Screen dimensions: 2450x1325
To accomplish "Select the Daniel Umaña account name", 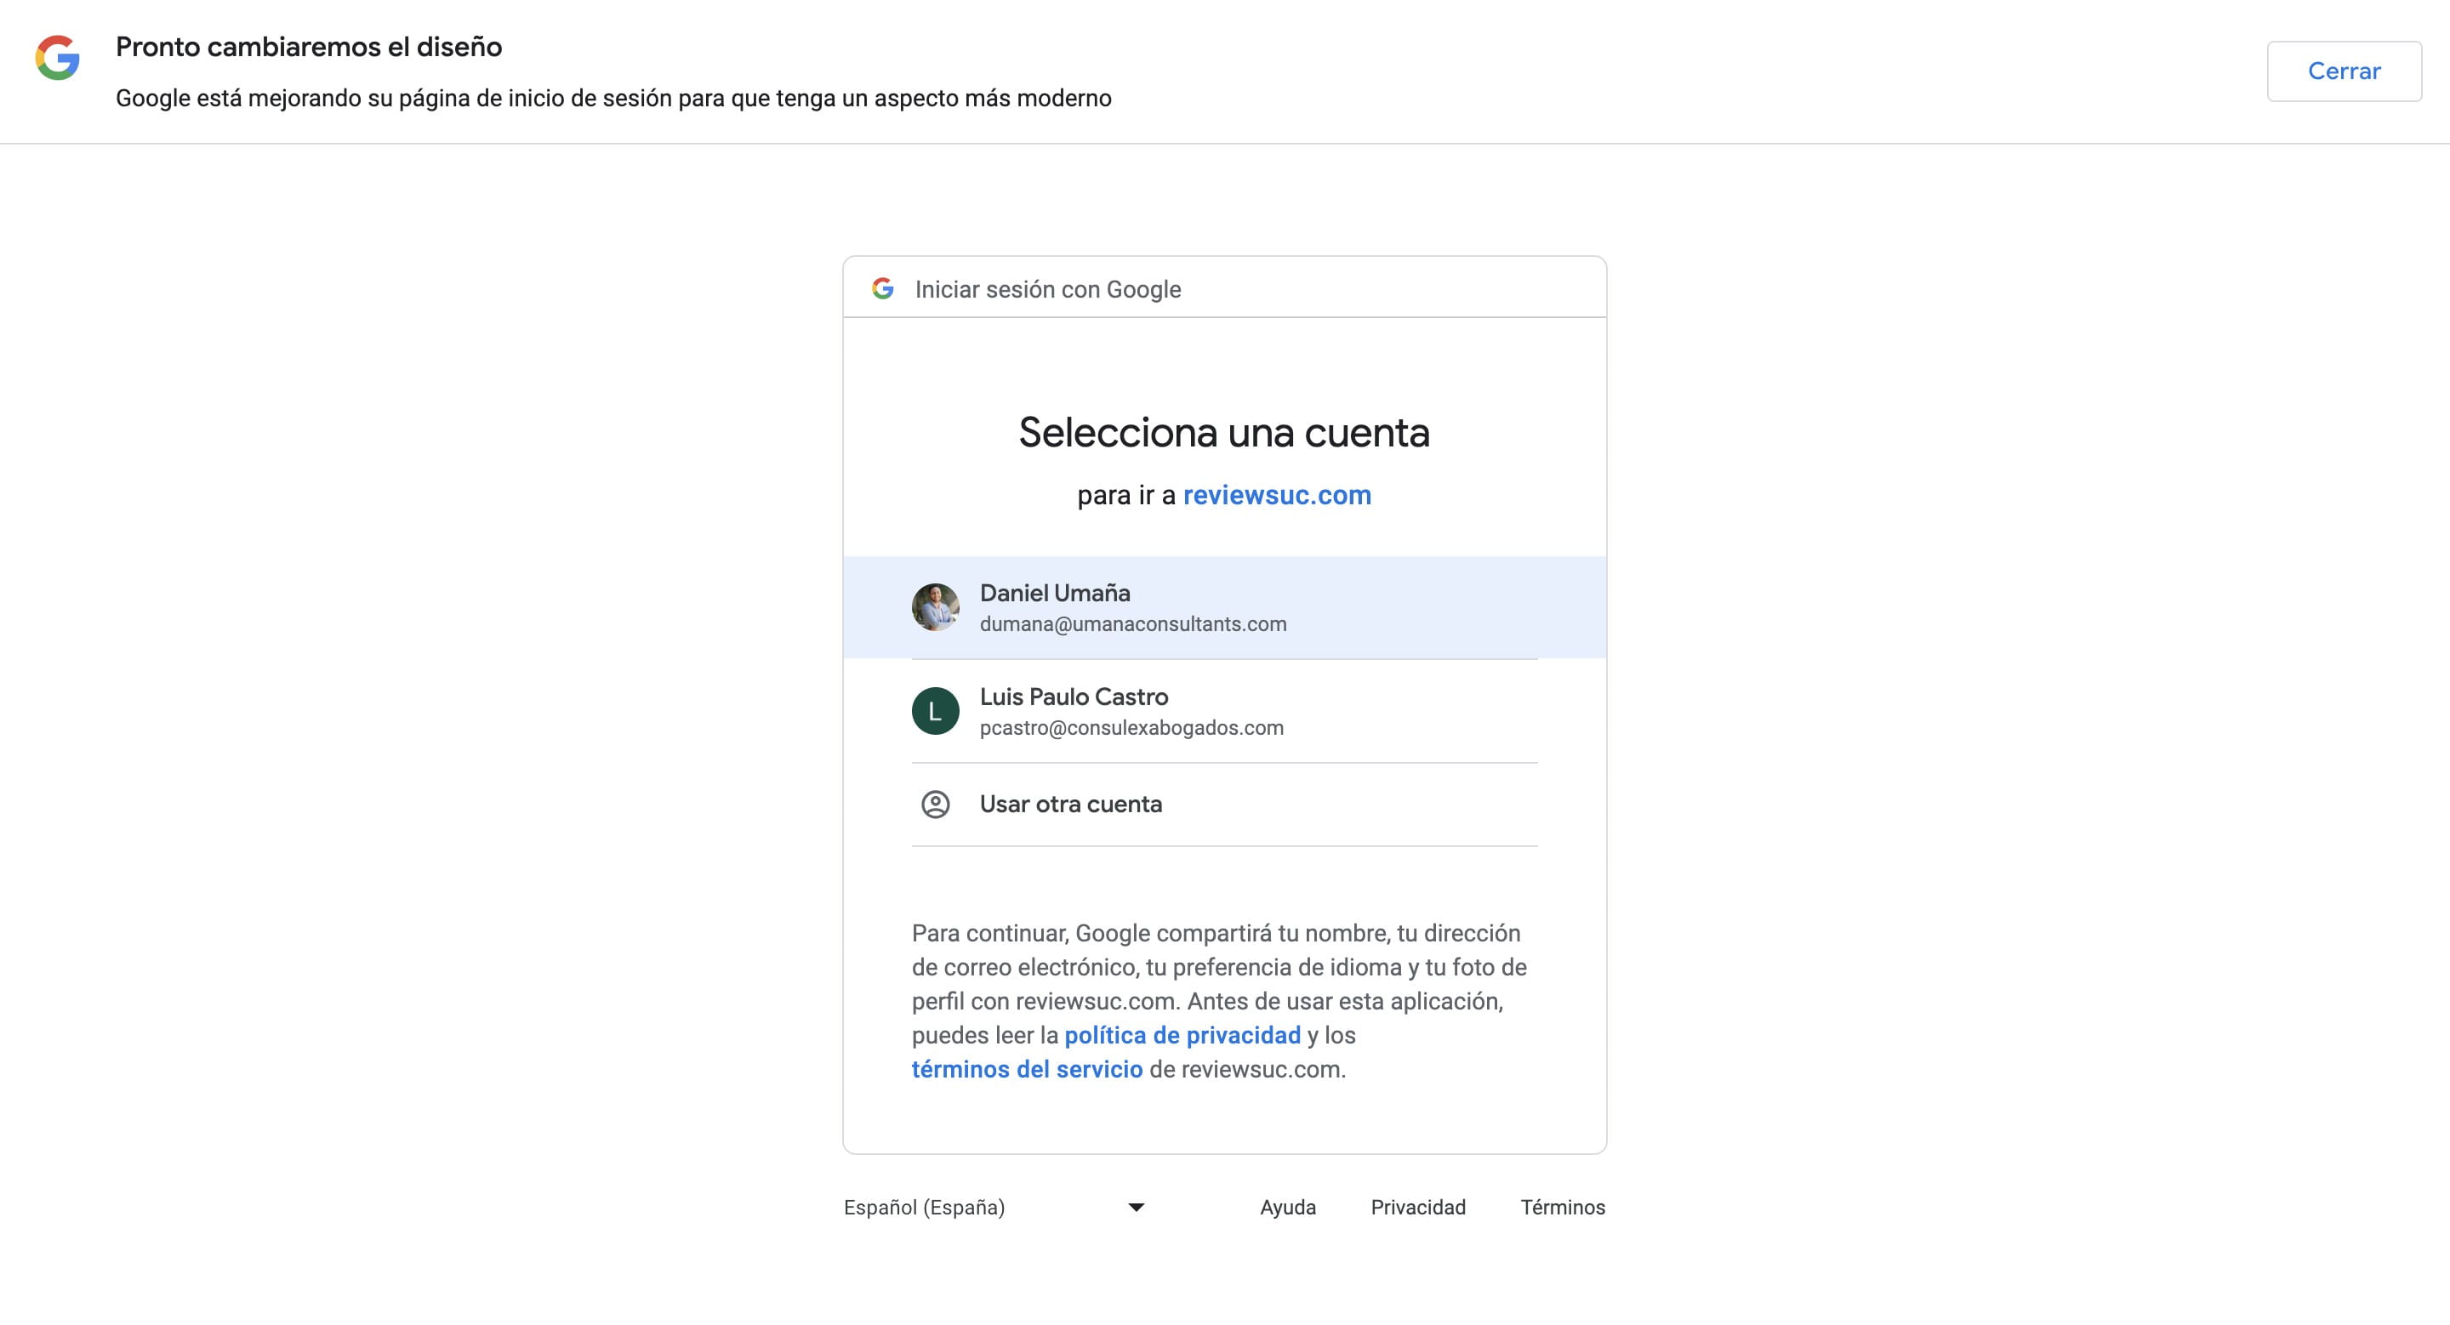I will point(1055,593).
